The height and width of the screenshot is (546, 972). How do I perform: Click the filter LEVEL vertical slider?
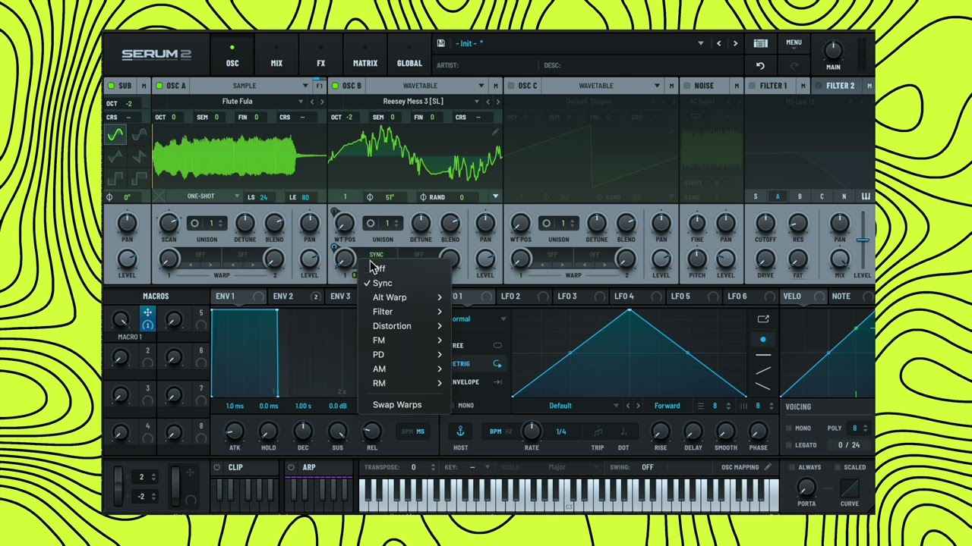point(863,241)
